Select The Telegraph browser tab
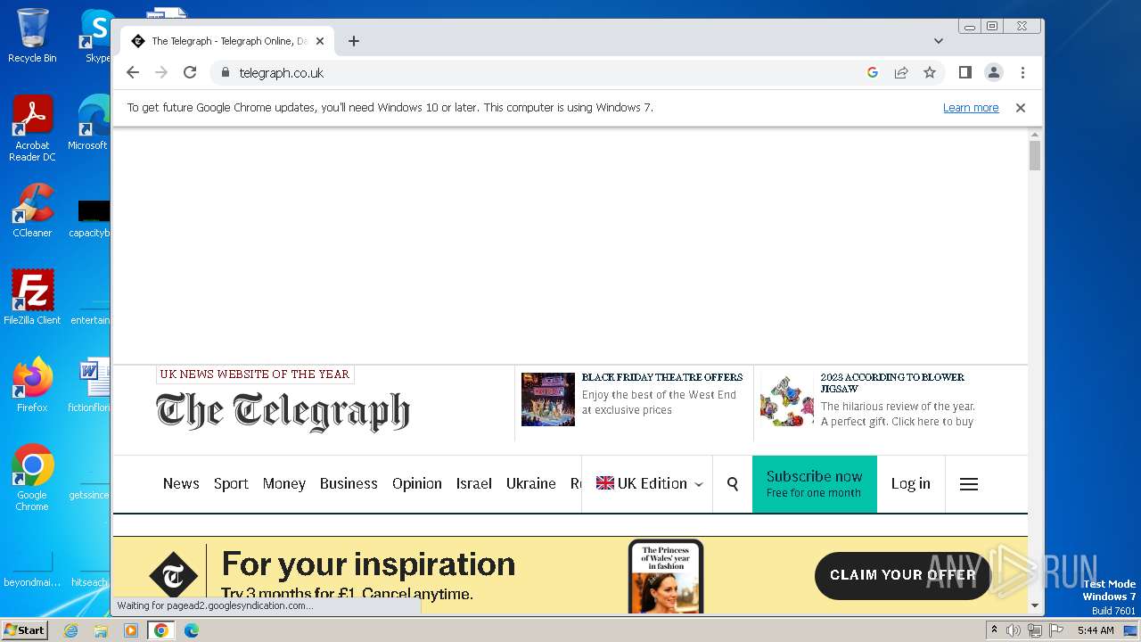This screenshot has height=642, width=1141. coord(227,41)
